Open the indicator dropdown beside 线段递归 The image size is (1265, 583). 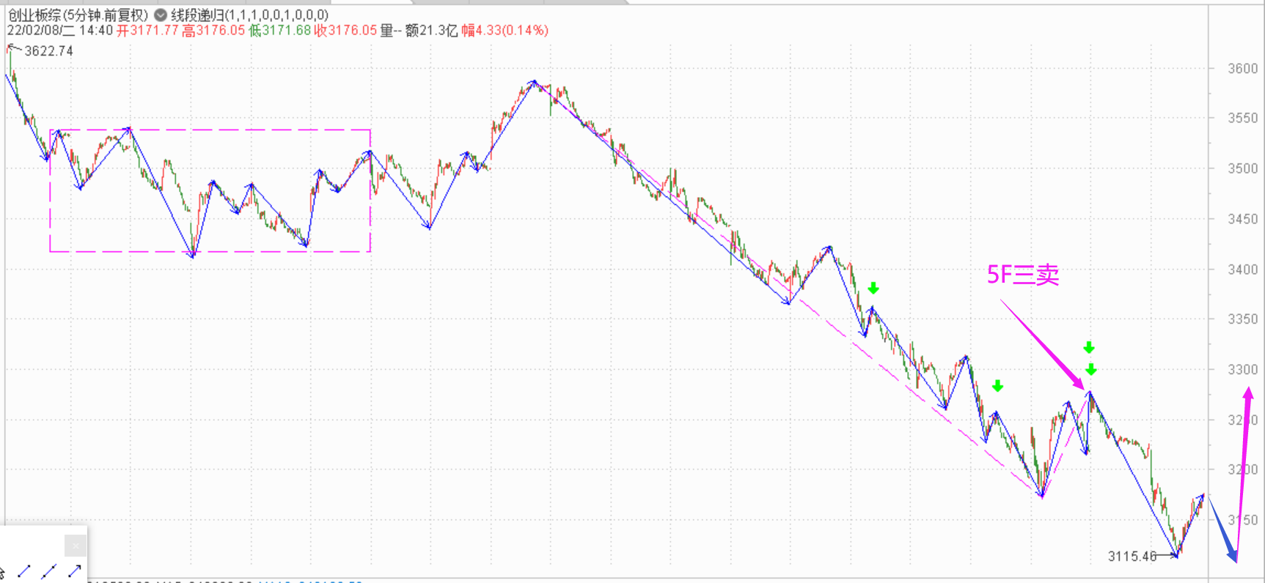160,15
